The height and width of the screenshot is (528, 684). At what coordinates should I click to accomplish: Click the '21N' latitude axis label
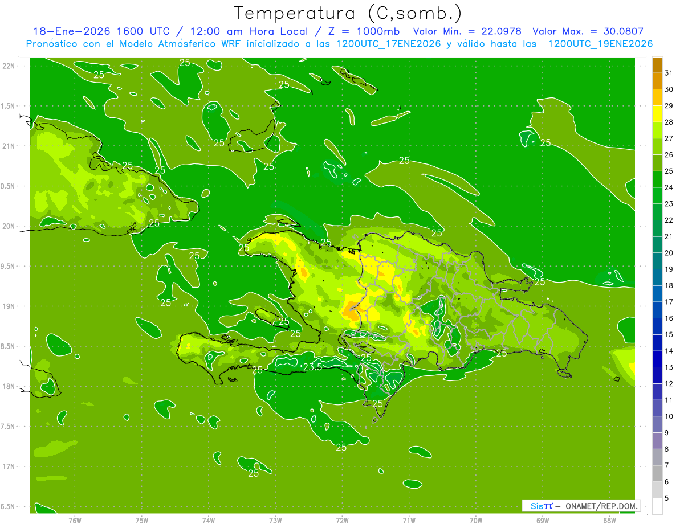pos(8,146)
